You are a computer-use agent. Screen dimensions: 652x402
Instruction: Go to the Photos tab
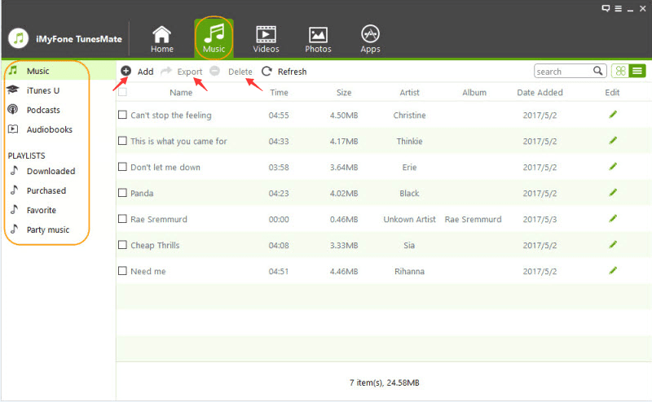(x=318, y=38)
